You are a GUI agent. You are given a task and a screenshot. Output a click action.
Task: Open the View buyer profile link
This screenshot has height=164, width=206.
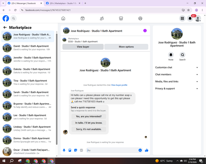point(119,85)
